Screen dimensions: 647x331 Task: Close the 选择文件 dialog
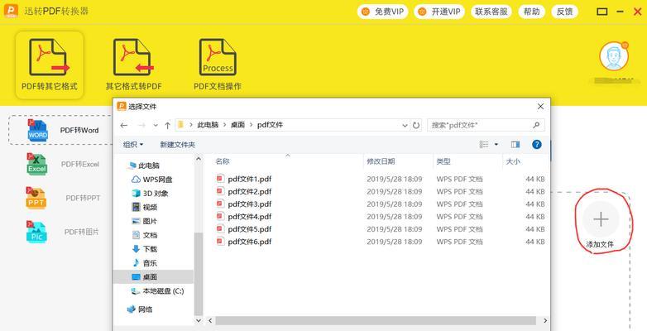point(540,107)
